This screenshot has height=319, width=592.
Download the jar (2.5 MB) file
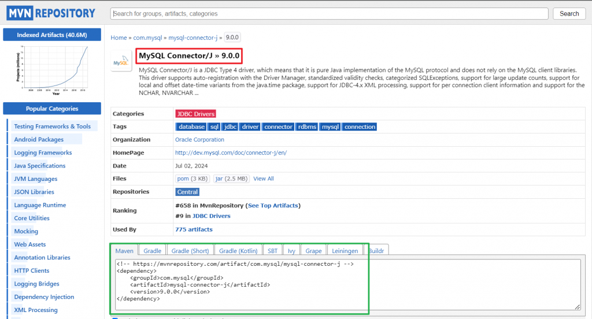(x=231, y=179)
